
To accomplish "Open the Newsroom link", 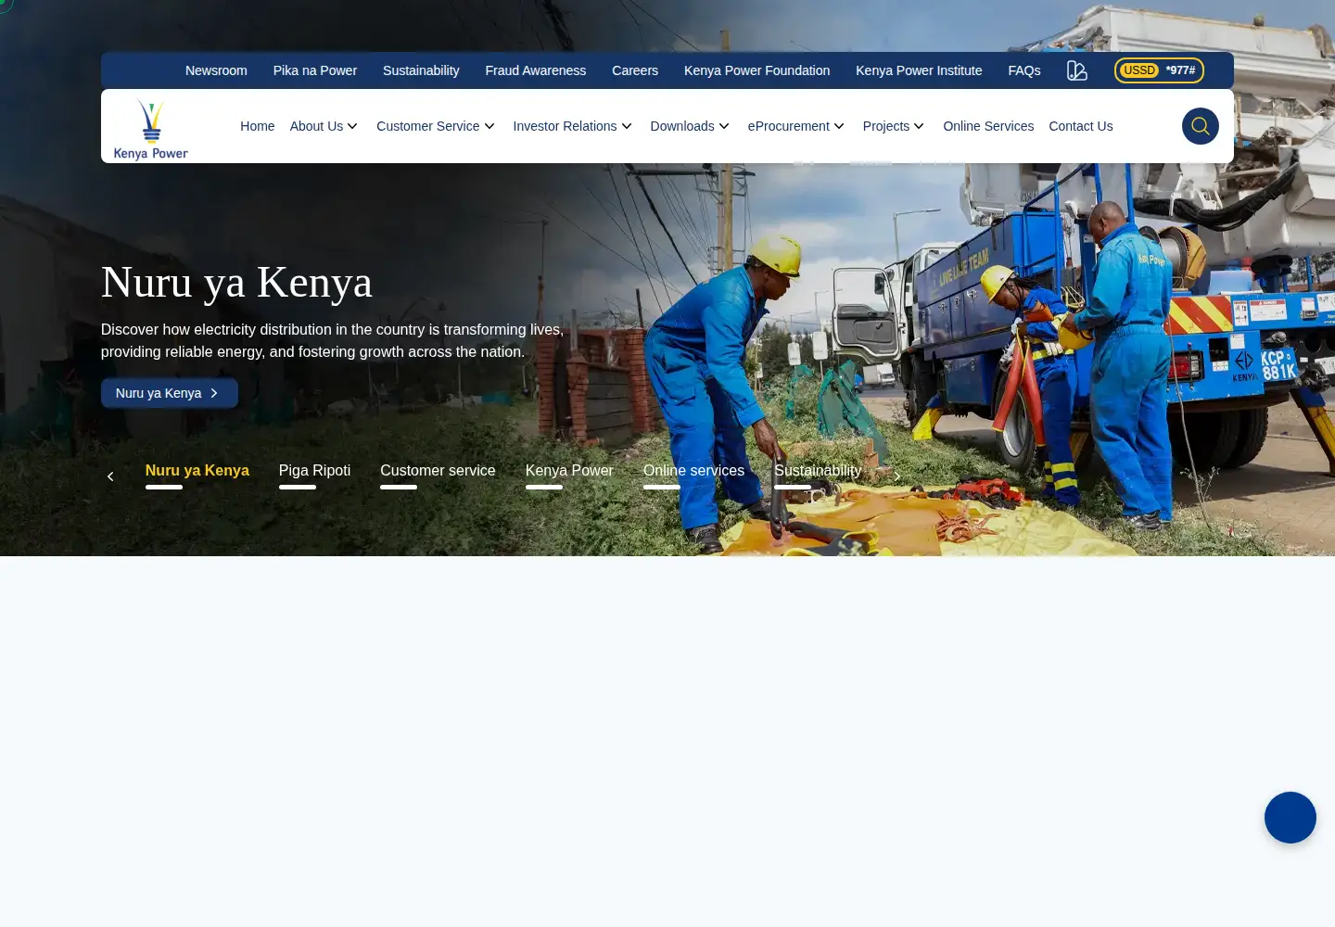I will [x=216, y=70].
